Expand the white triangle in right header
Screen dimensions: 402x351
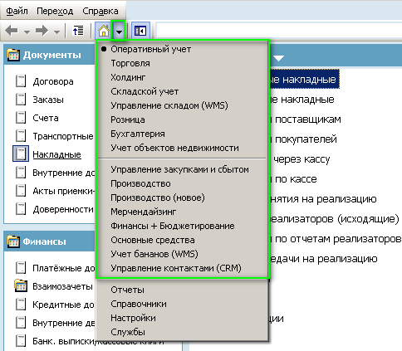pos(279,58)
